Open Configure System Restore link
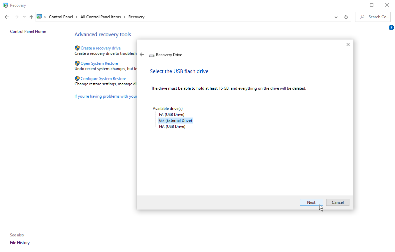This screenshot has height=252, width=395. (103, 79)
